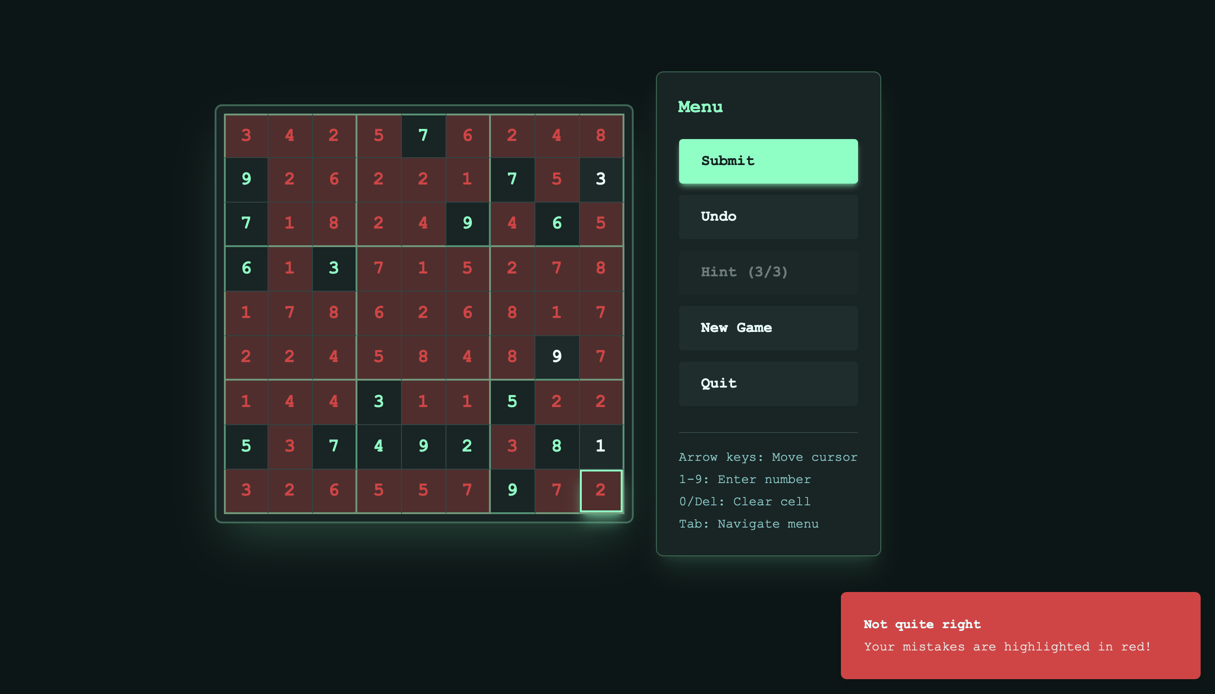Image resolution: width=1215 pixels, height=694 pixels.
Task: Select the white 3 next to 6 and 1
Action: (335, 267)
